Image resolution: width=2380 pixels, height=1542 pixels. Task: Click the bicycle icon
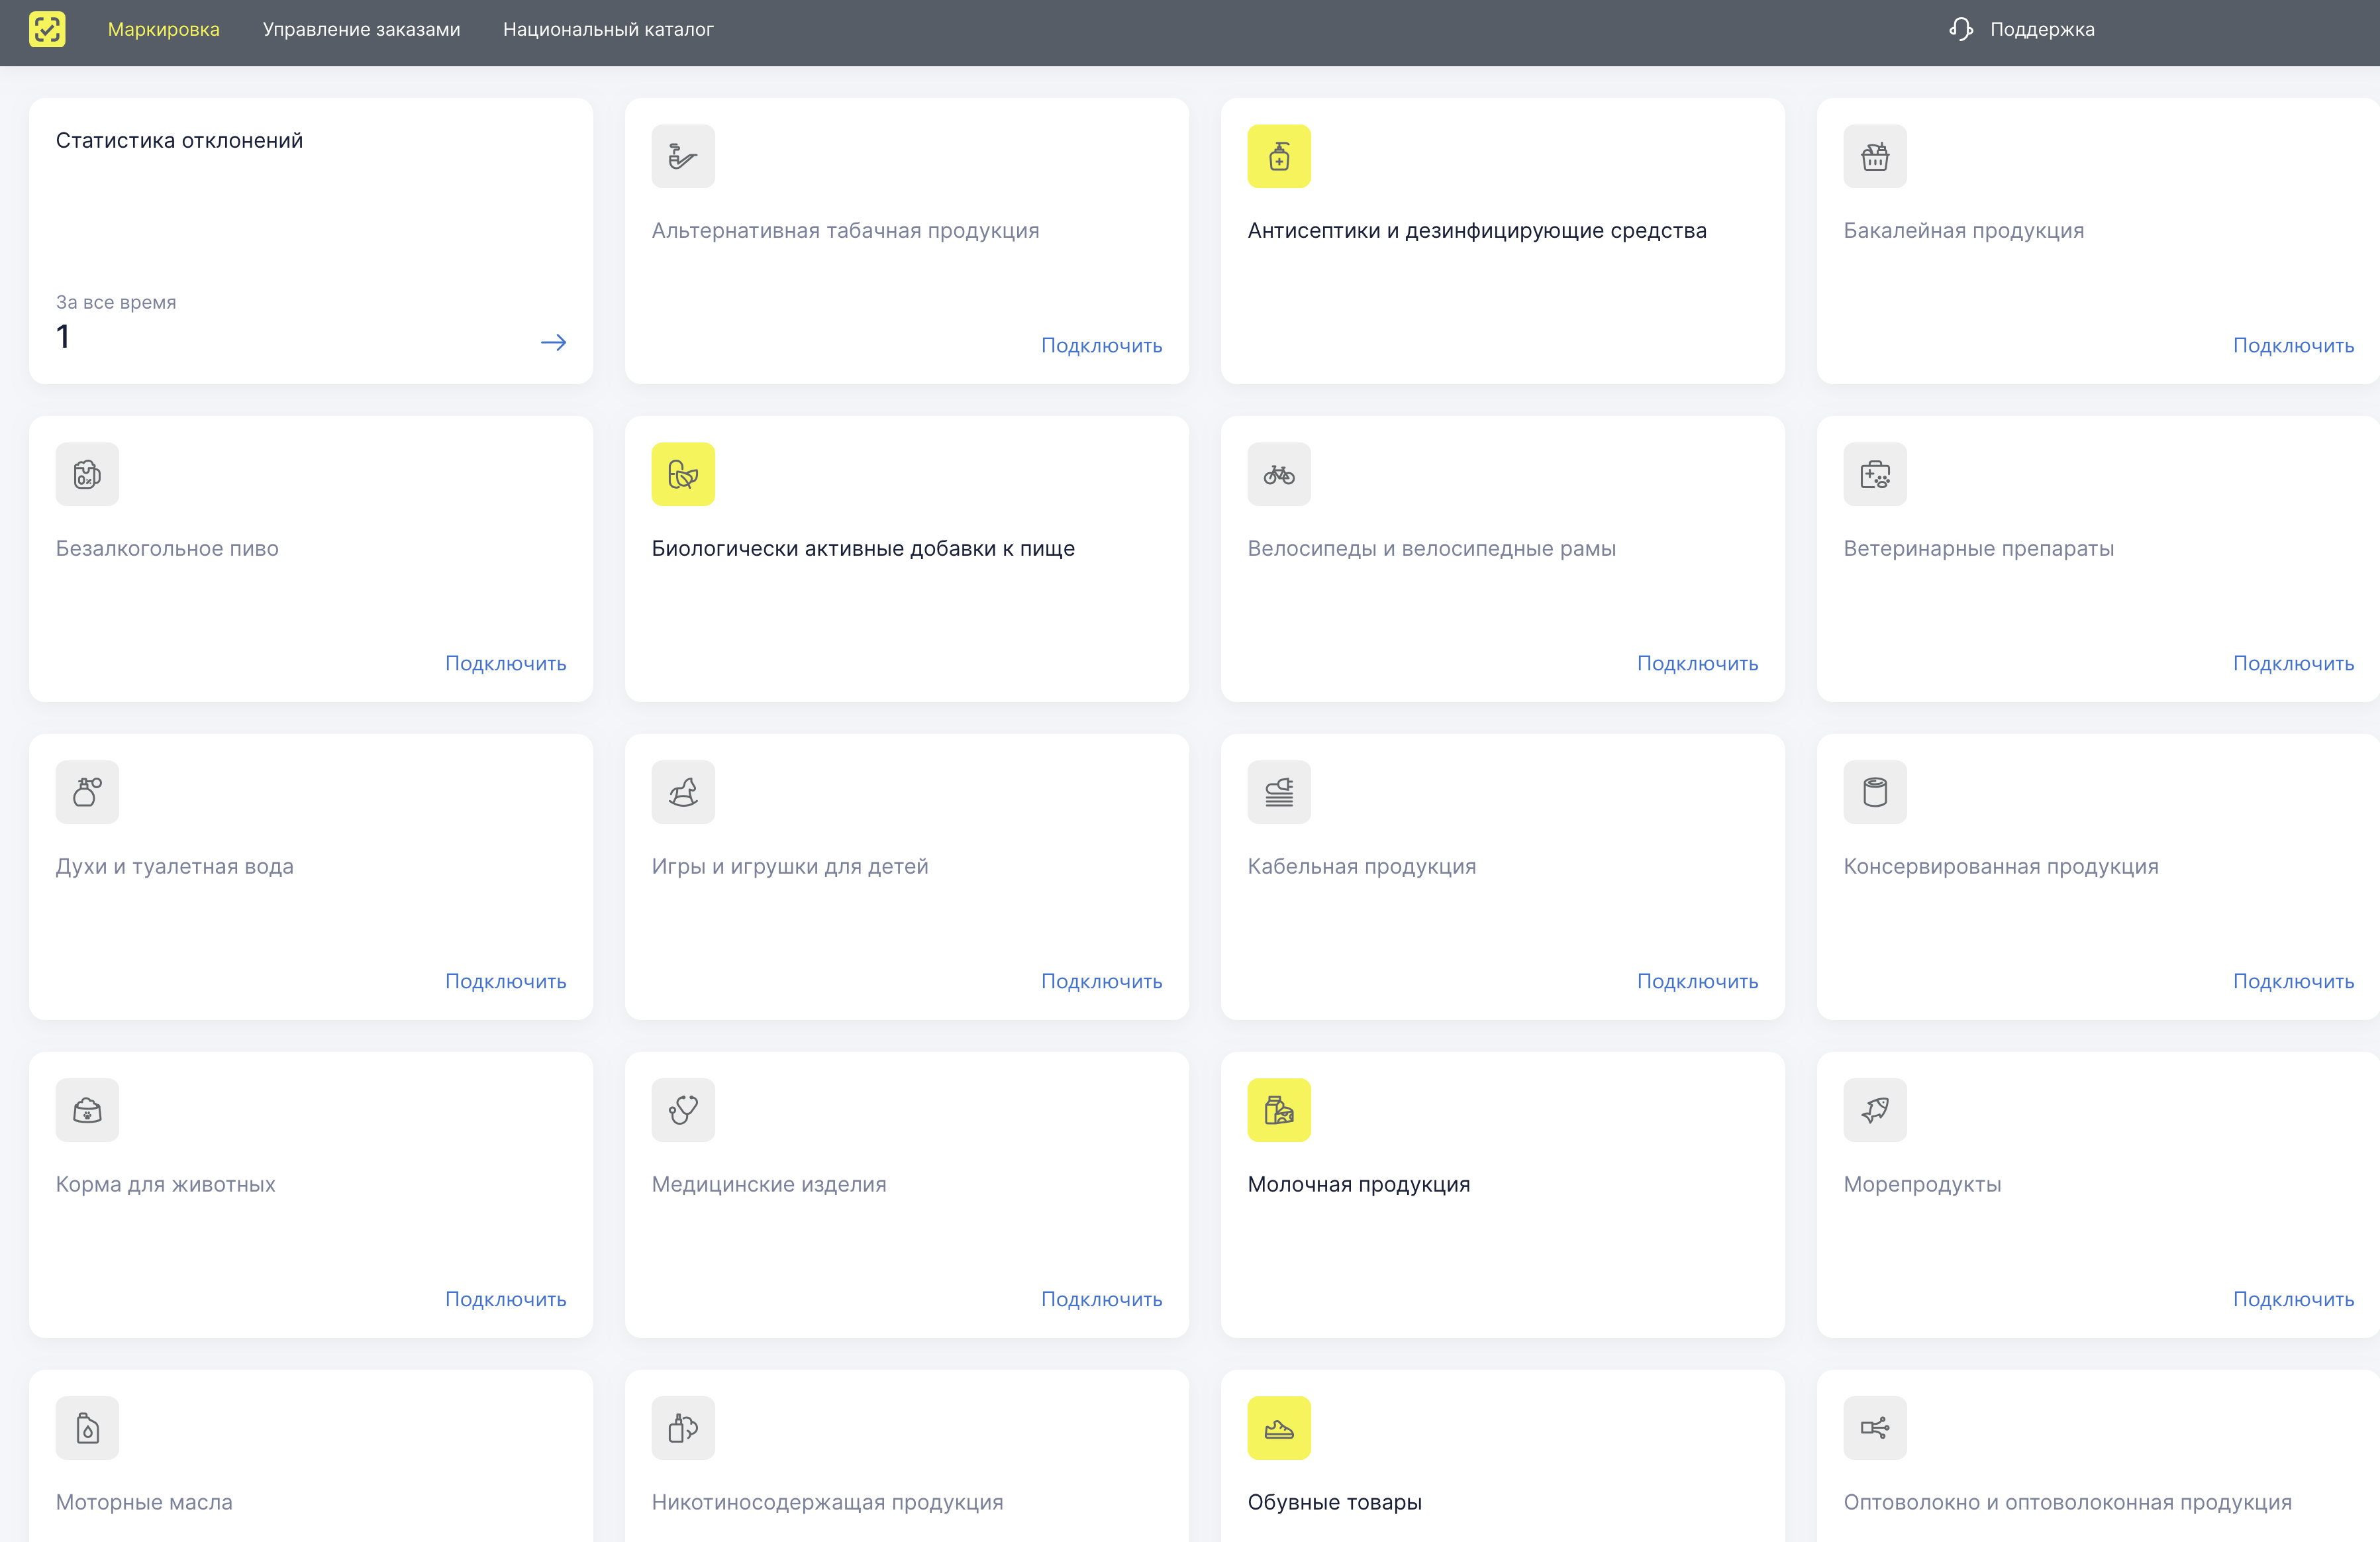click(1279, 474)
